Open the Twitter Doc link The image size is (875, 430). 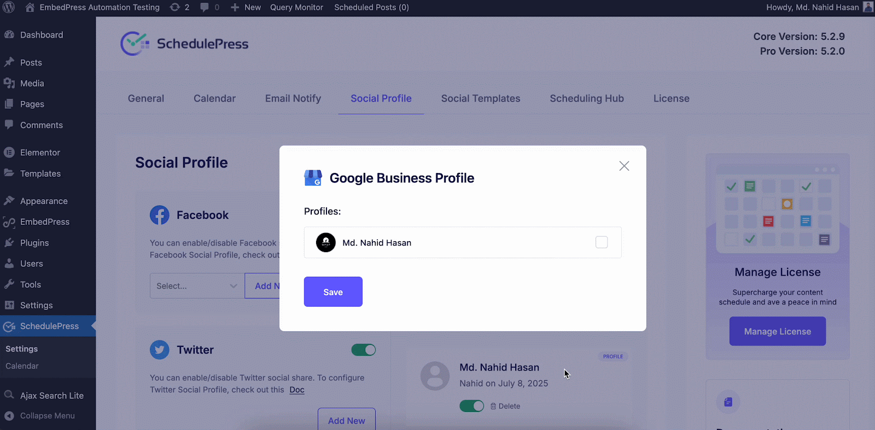tap(297, 390)
